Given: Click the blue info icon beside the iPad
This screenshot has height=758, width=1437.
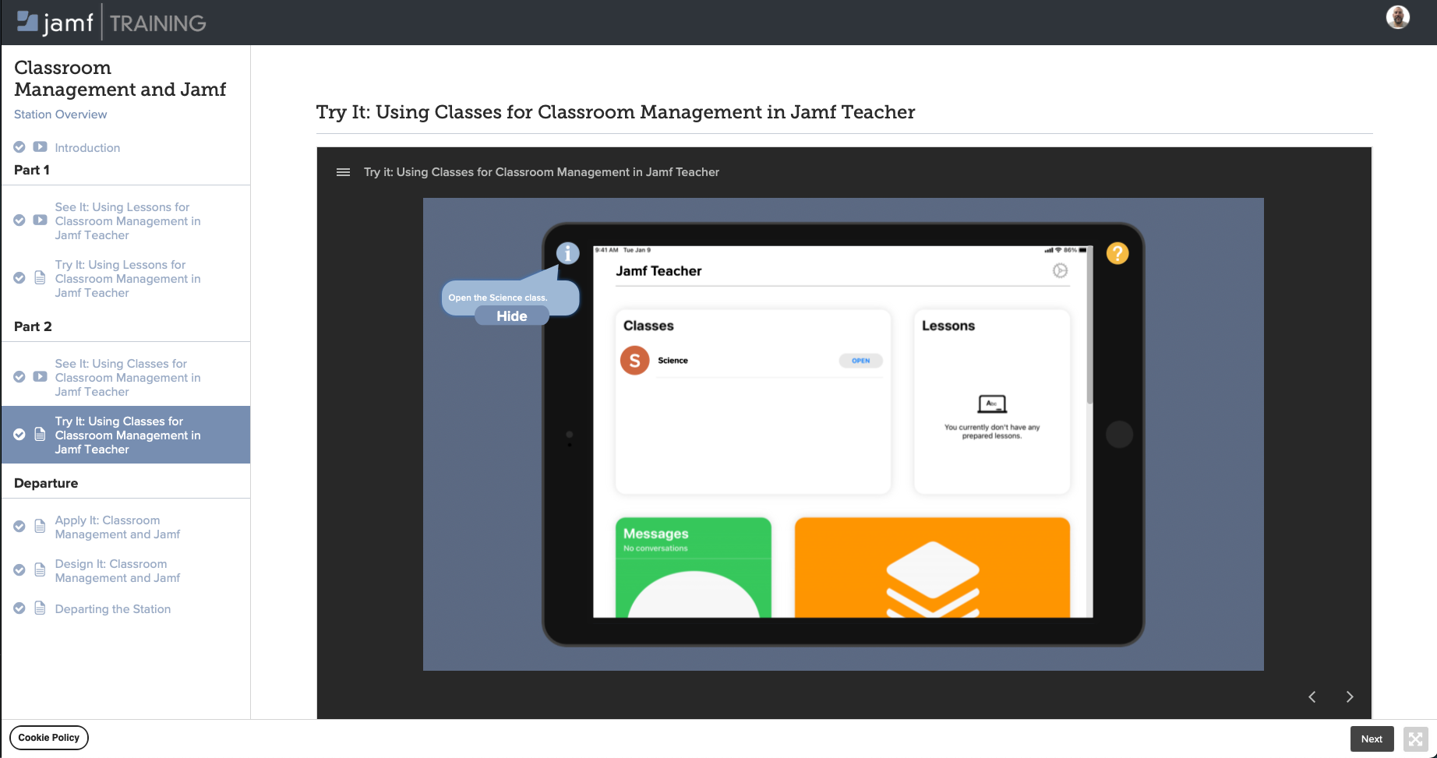Looking at the screenshot, I should click(x=568, y=253).
